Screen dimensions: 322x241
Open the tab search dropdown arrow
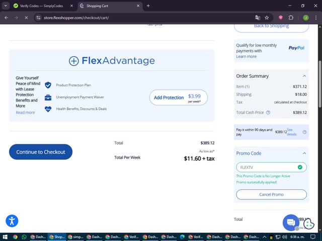[6, 6]
